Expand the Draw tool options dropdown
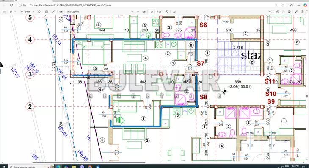 [33, 11]
